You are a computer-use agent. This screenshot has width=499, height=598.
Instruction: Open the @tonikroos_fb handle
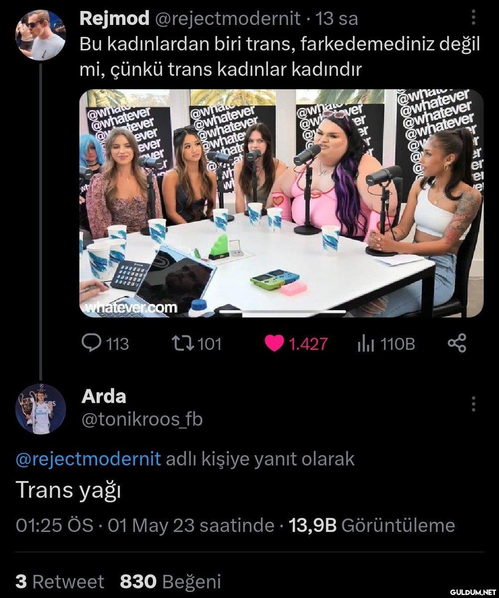142,420
